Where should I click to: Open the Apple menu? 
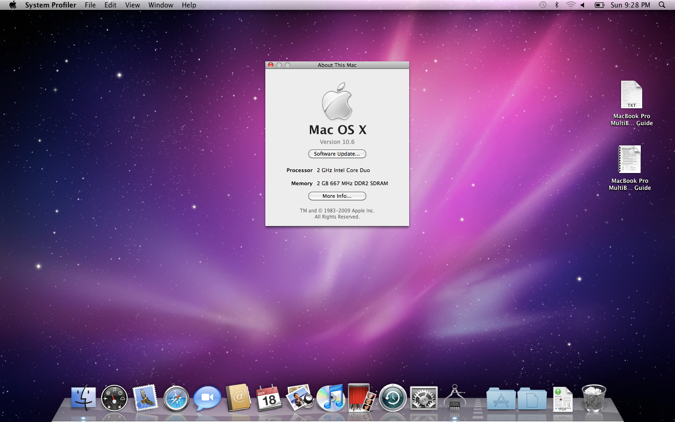click(x=13, y=5)
